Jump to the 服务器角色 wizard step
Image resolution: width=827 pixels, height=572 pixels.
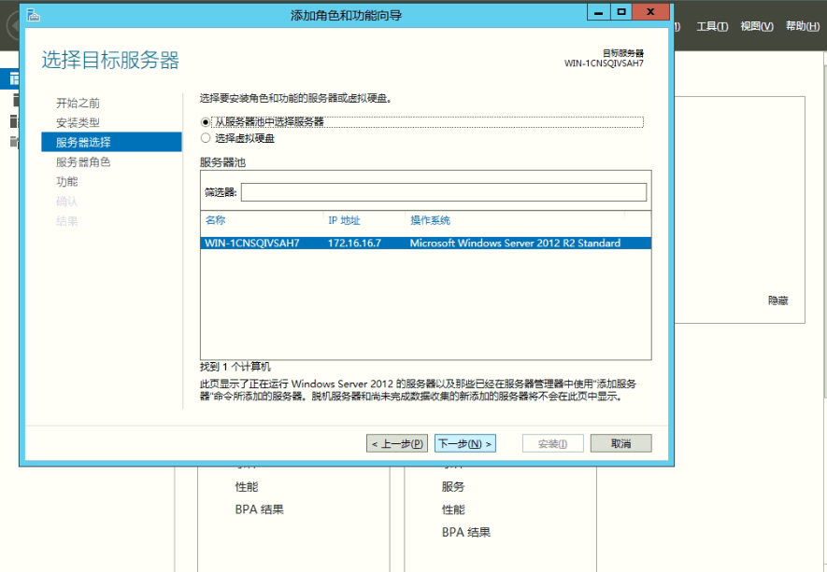point(83,162)
